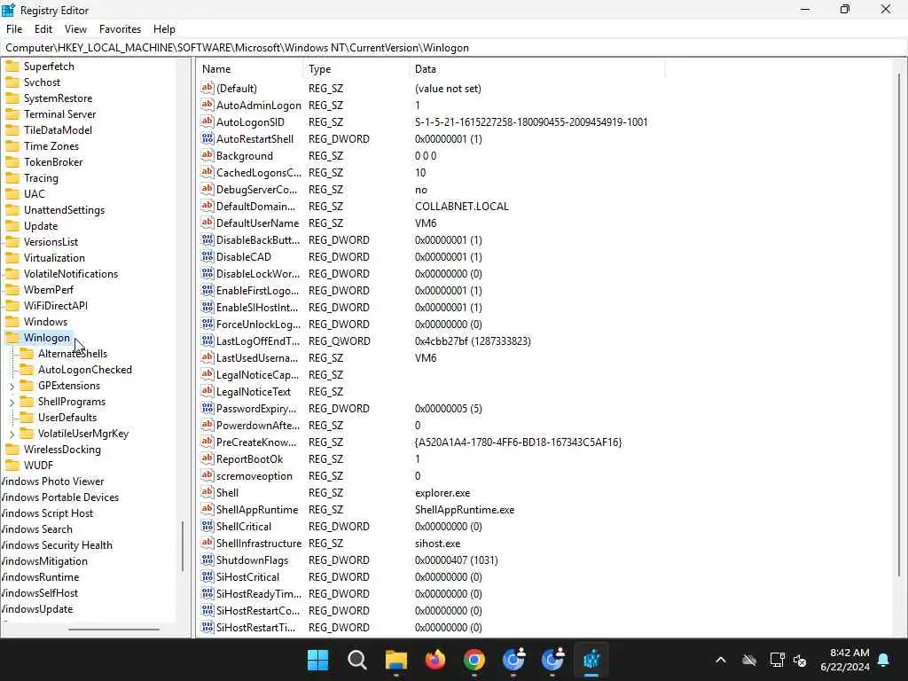The height and width of the screenshot is (681, 908).
Task: Select the ShellInfrastructure value name
Action: [x=258, y=544]
